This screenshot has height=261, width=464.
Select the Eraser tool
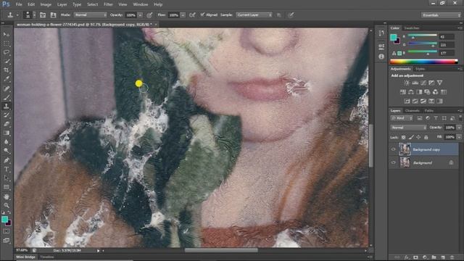click(7, 124)
